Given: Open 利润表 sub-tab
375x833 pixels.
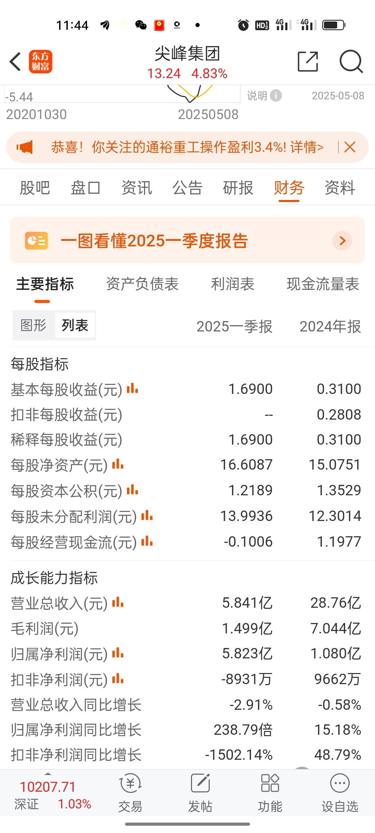Looking at the screenshot, I should 233,284.
